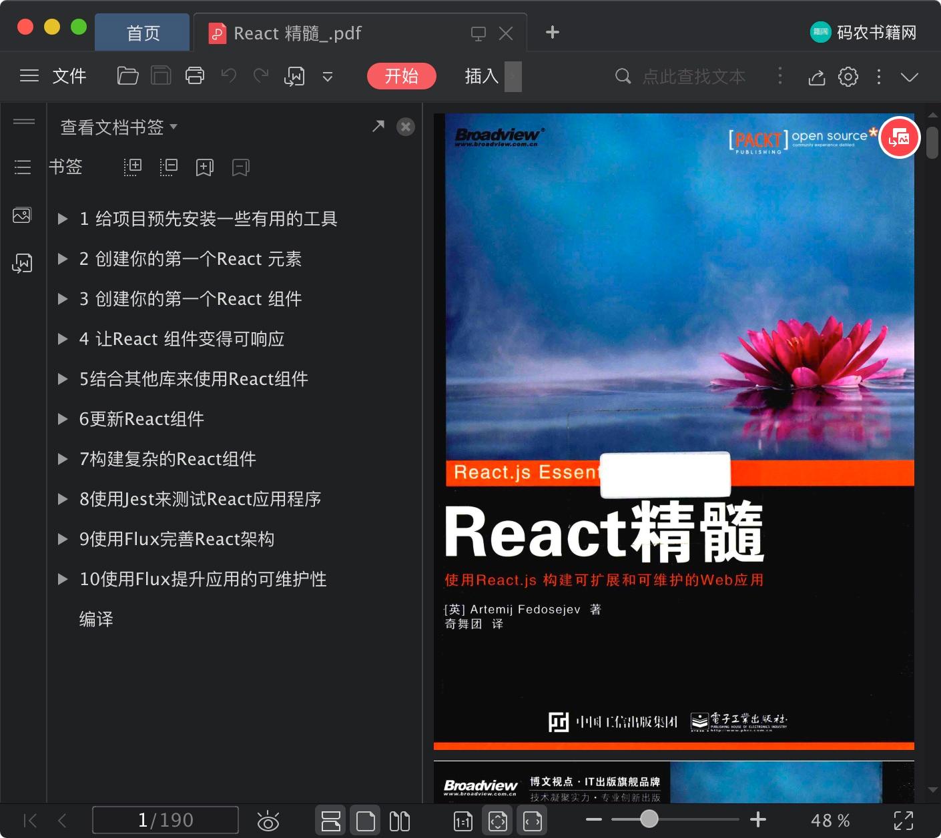Expand chapter 1 给项目预先安装一些有用的工具
The height and width of the screenshot is (838, 941).
[63, 219]
